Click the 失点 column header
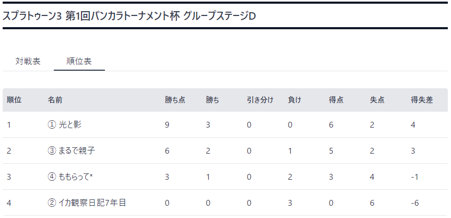 coord(377,100)
